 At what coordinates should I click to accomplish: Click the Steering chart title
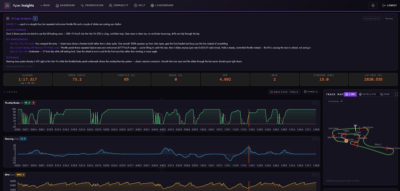tap(9, 139)
